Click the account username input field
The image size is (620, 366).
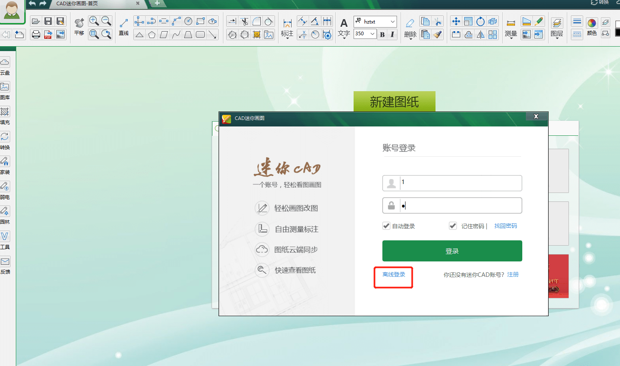pos(452,183)
